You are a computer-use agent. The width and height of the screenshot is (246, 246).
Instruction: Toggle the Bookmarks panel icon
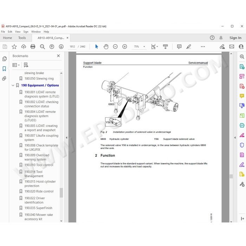[4, 69]
